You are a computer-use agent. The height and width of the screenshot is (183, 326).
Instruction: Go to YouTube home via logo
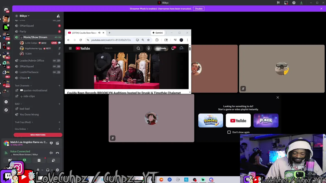coord(83,48)
